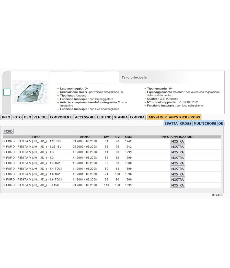This screenshot has width=230, height=268.
Task: Click the X icon next to chiudi
Action: tap(222, 194)
